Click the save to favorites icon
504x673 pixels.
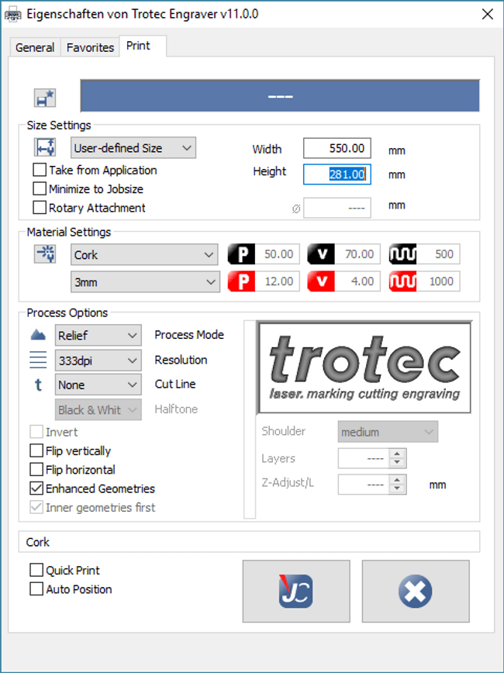[x=45, y=98]
